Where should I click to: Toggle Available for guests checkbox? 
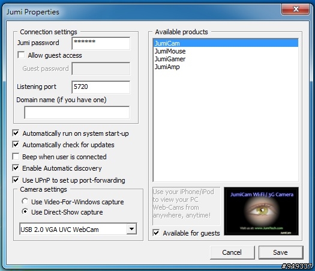pyautogui.click(x=156, y=233)
